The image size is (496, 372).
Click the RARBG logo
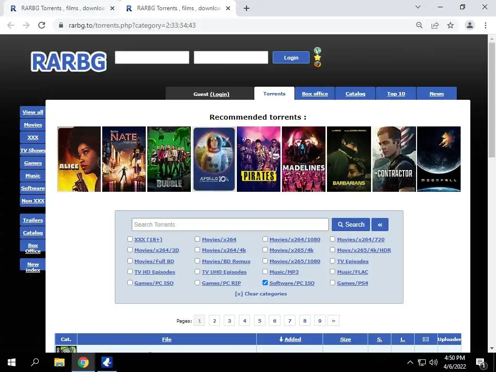pyautogui.click(x=69, y=62)
